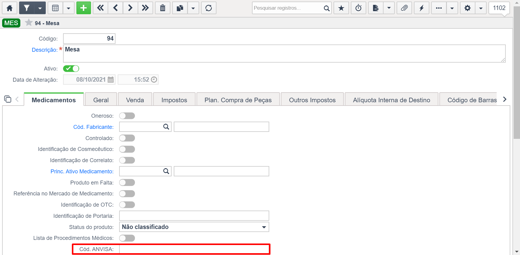Toggle the Ativo switch off
520x255 pixels.
[71, 69]
